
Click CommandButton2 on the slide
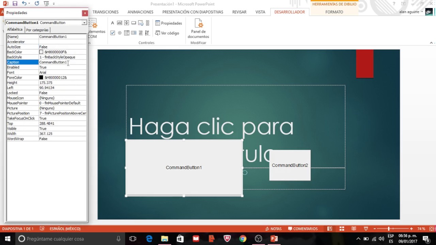[x=290, y=165]
